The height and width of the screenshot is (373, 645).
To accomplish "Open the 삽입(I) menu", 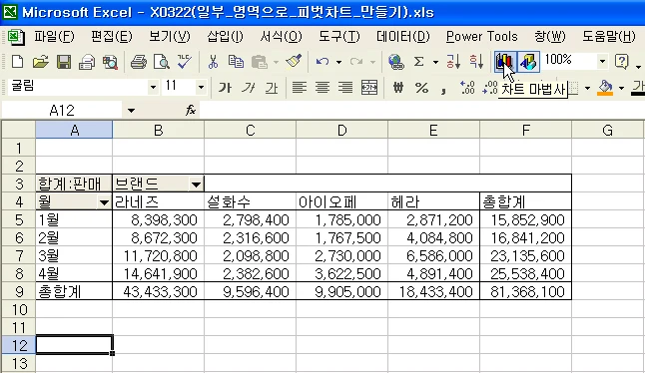I will pyautogui.click(x=225, y=37).
